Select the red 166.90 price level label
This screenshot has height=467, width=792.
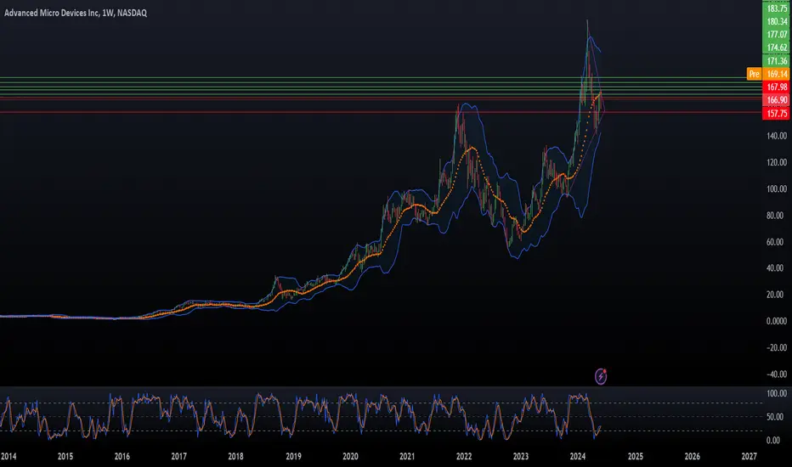[777, 100]
